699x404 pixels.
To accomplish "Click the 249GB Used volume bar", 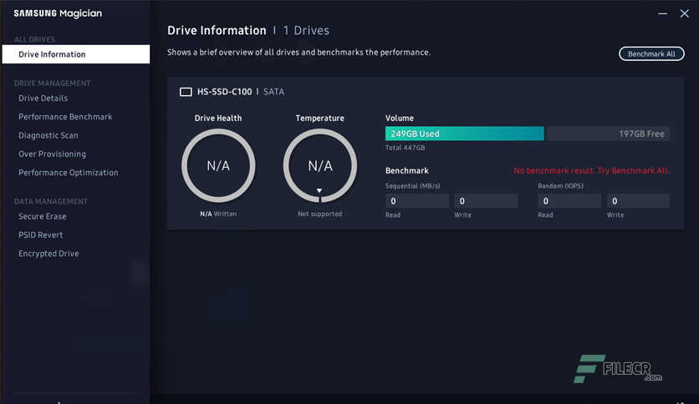I will click(x=465, y=134).
